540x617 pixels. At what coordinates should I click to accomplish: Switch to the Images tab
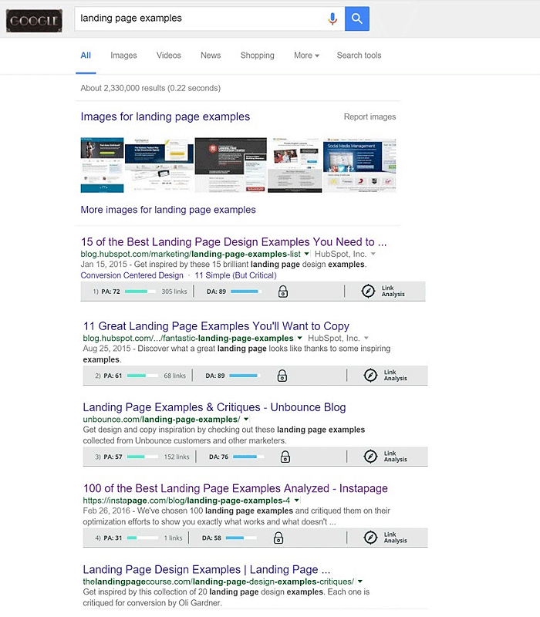123,56
